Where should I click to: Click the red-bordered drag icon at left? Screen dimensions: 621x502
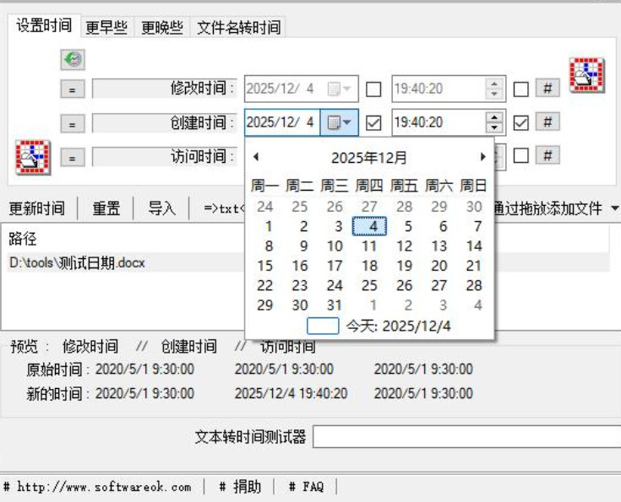[x=33, y=158]
